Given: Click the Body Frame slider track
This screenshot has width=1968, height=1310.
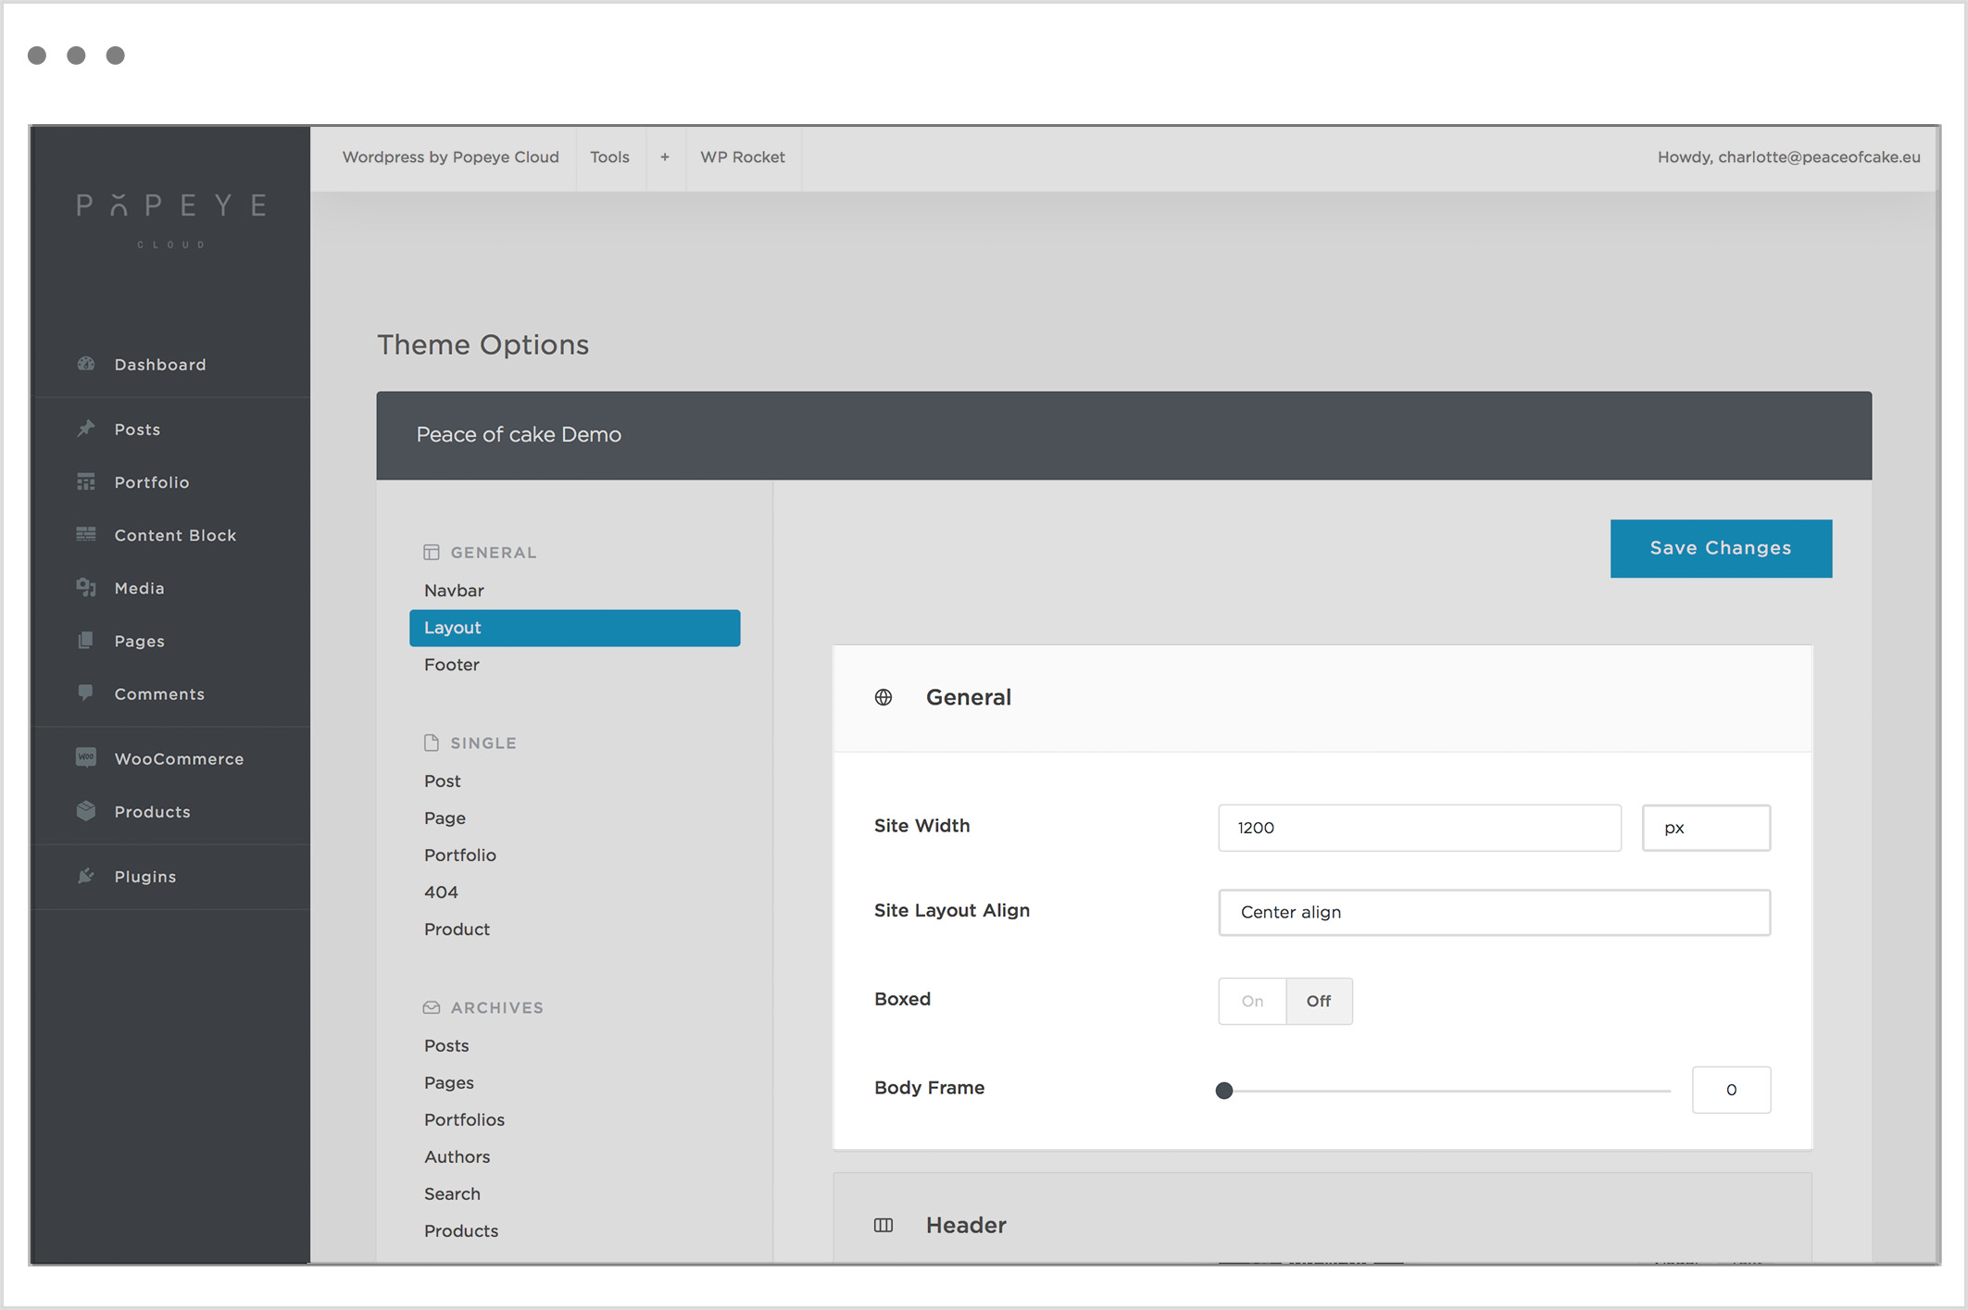Looking at the screenshot, I should pyautogui.click(x=1448, y=1091).
